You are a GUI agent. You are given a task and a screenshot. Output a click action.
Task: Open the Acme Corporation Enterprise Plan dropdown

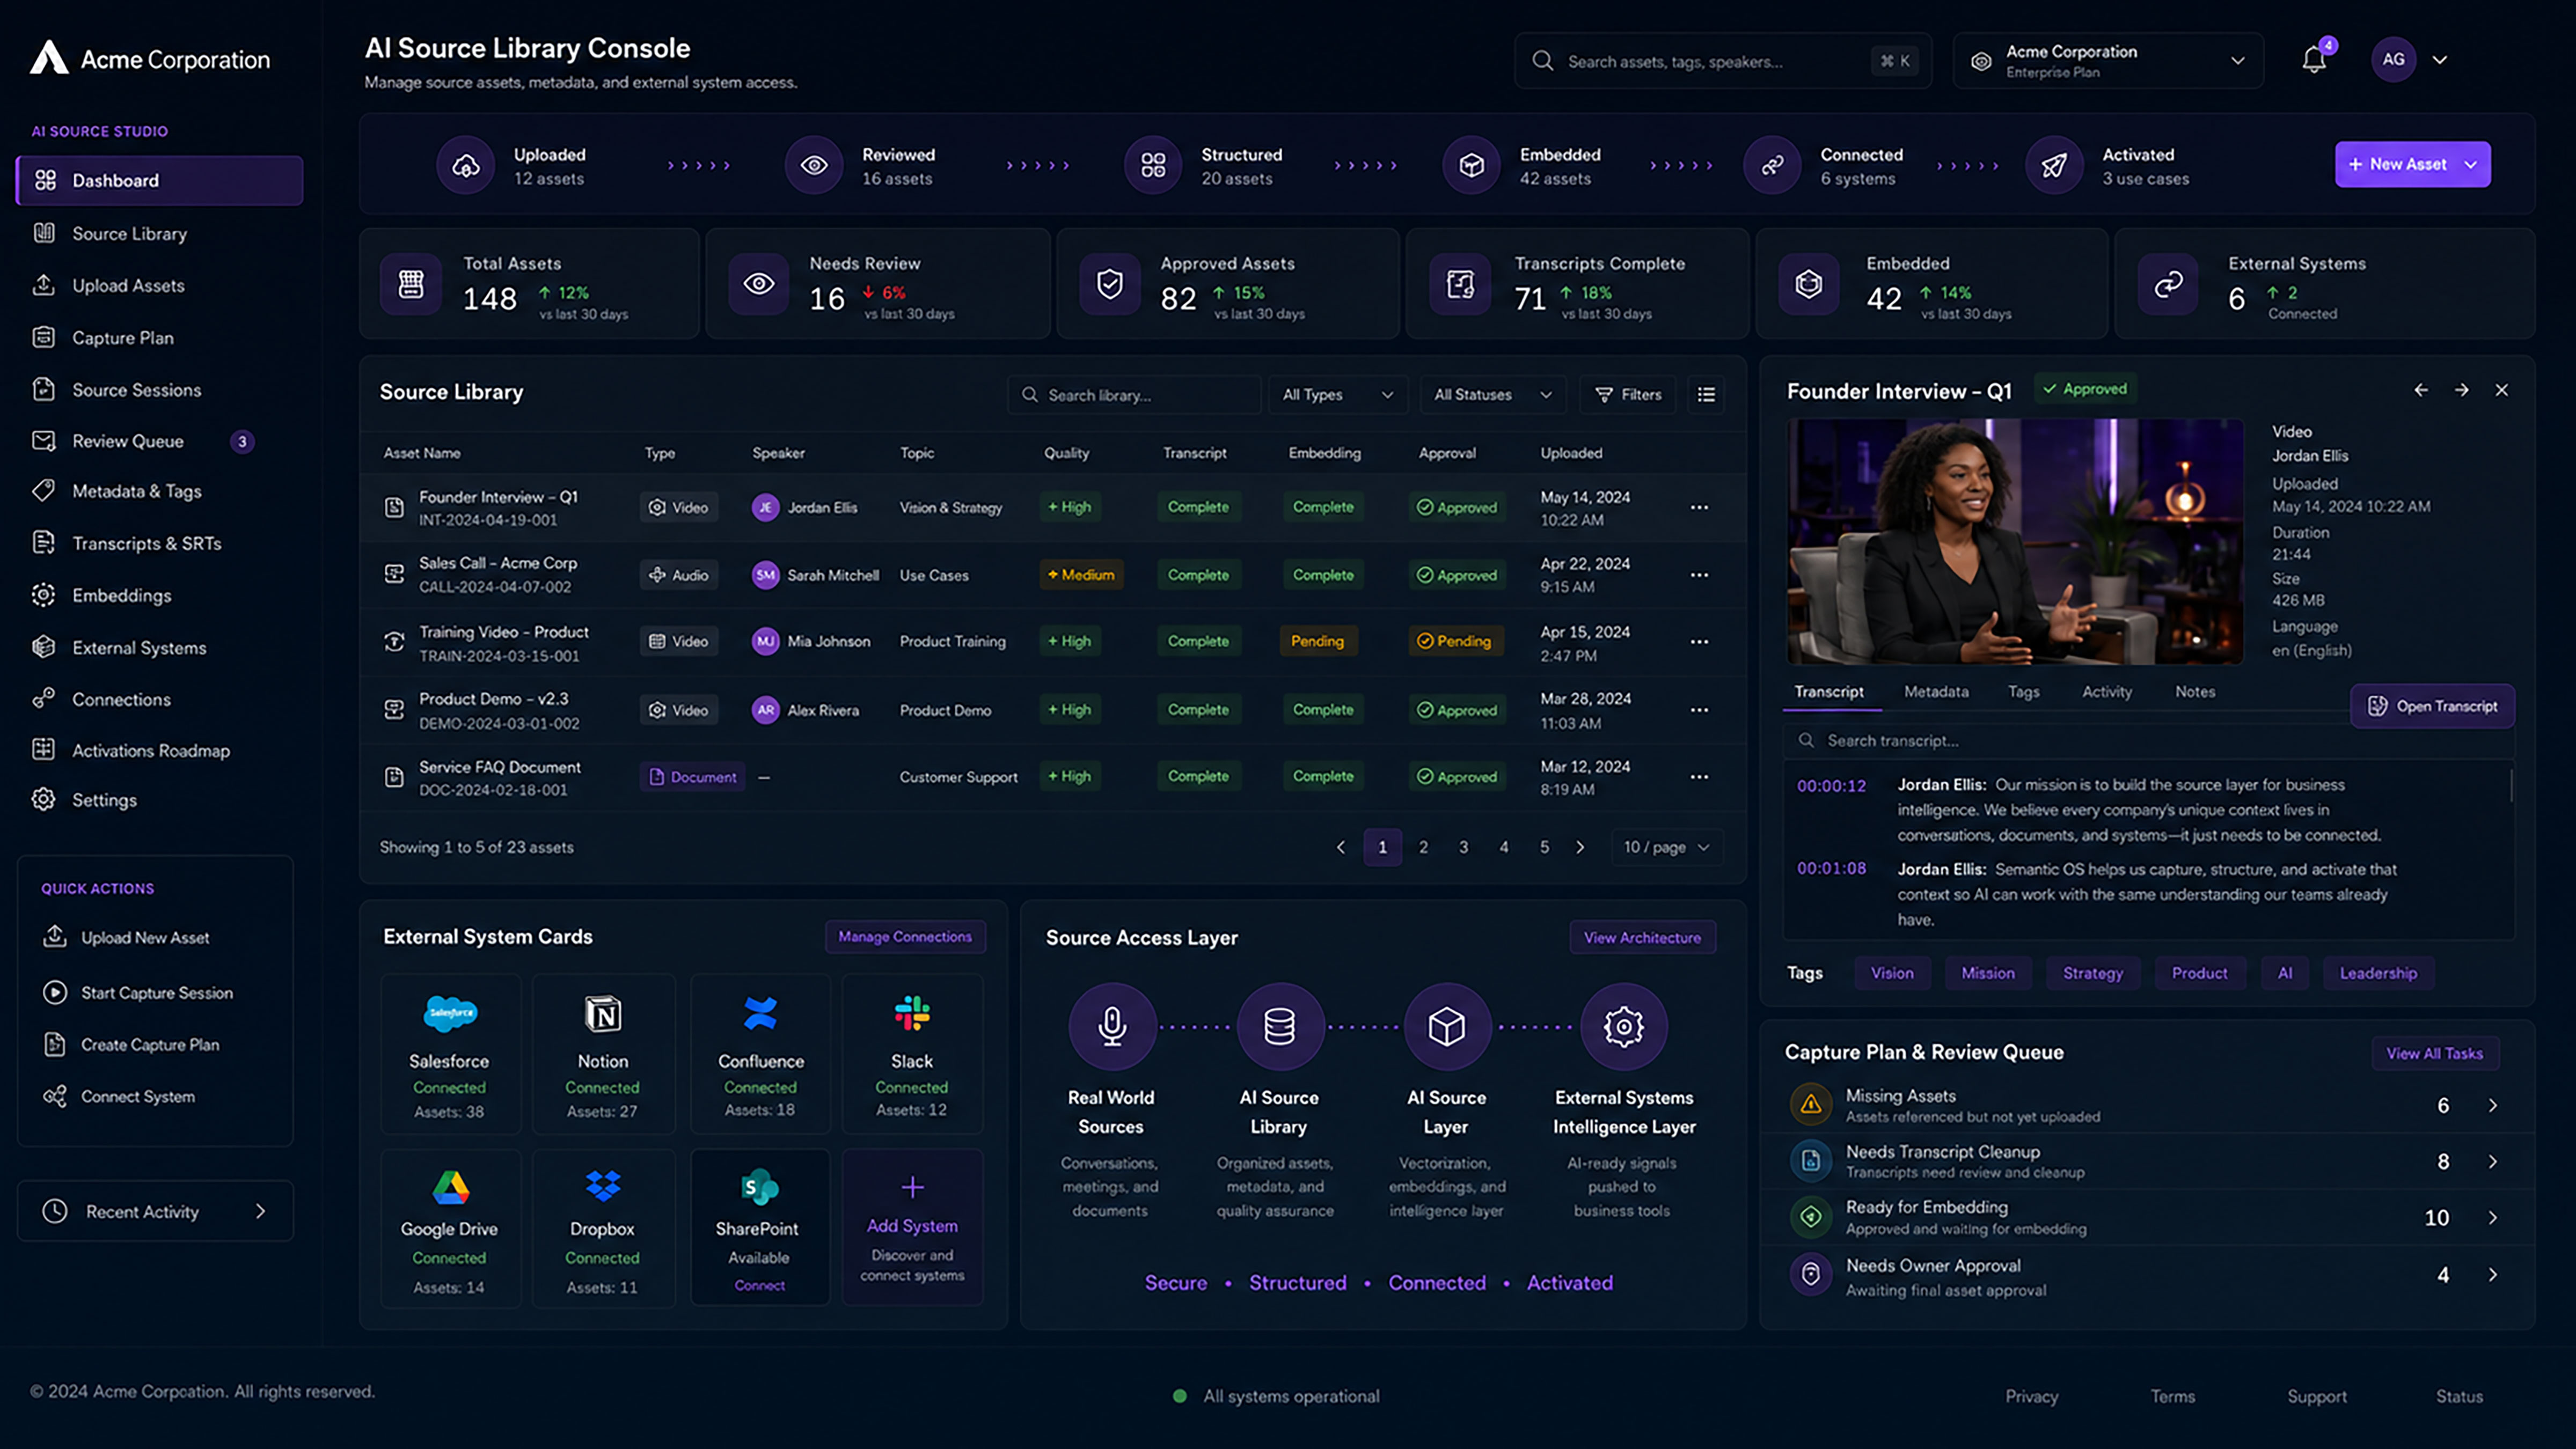coord(2108,61)
